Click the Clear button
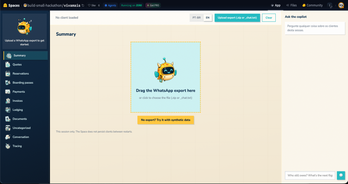Screen dimensions: 348x184 (269, 18)
